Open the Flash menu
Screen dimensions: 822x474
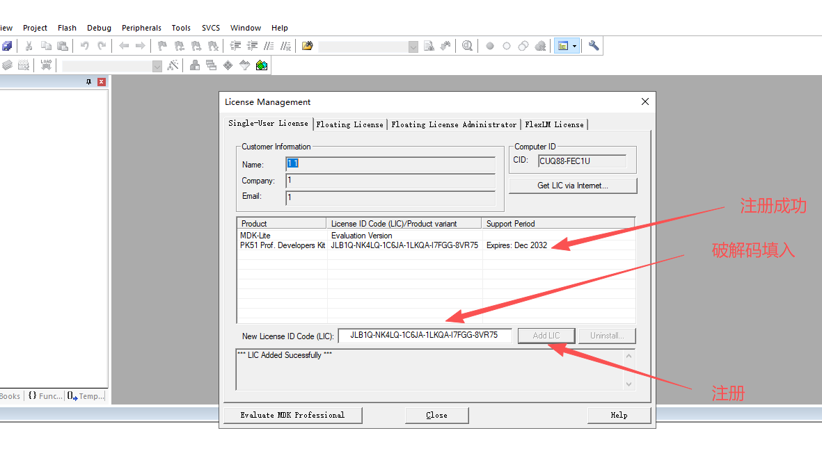click(67, 28)
